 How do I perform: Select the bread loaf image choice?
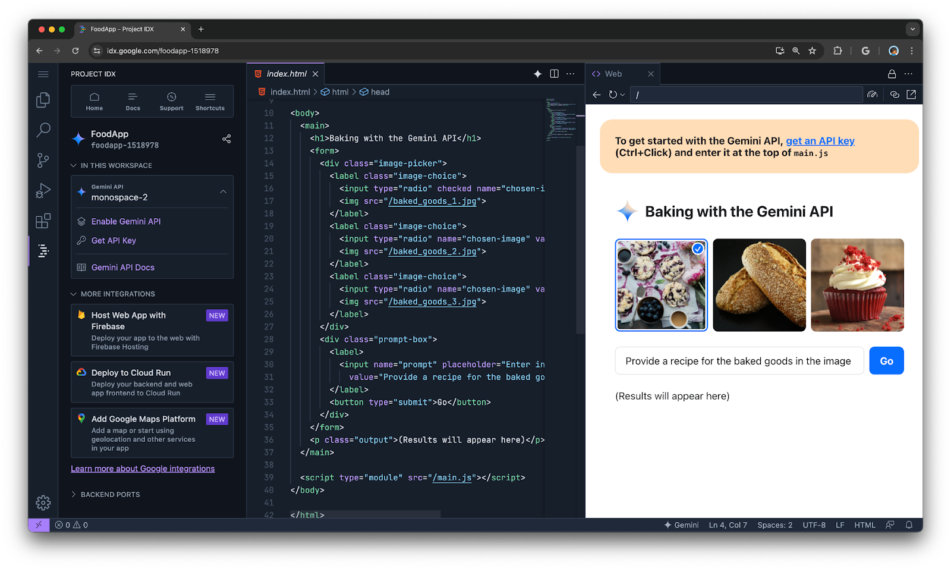tap(759, 285)
